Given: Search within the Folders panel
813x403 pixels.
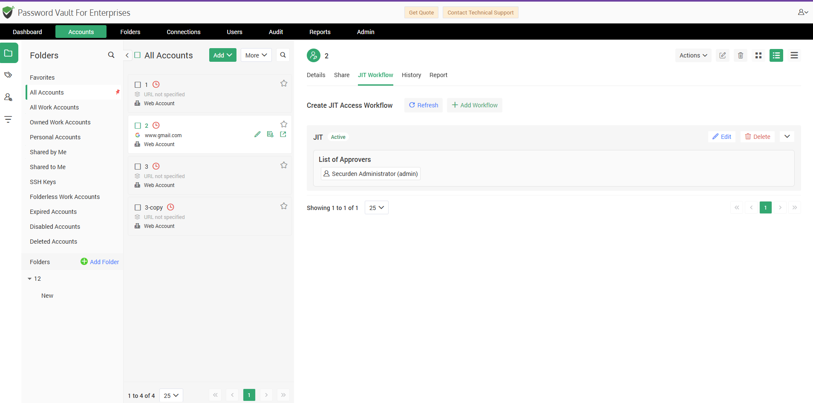Looking at the screenshot, I should coord(111,55).
